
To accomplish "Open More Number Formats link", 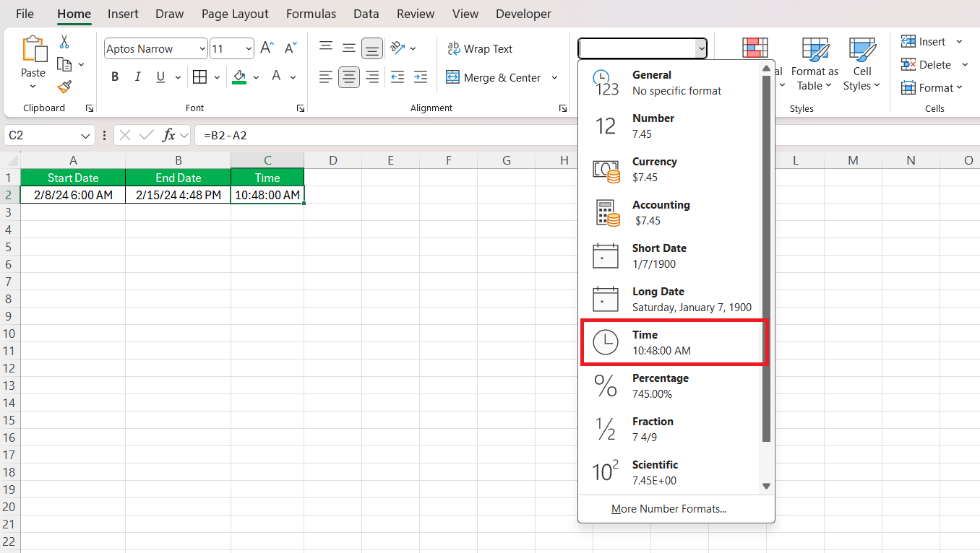I will coord(669,509).
